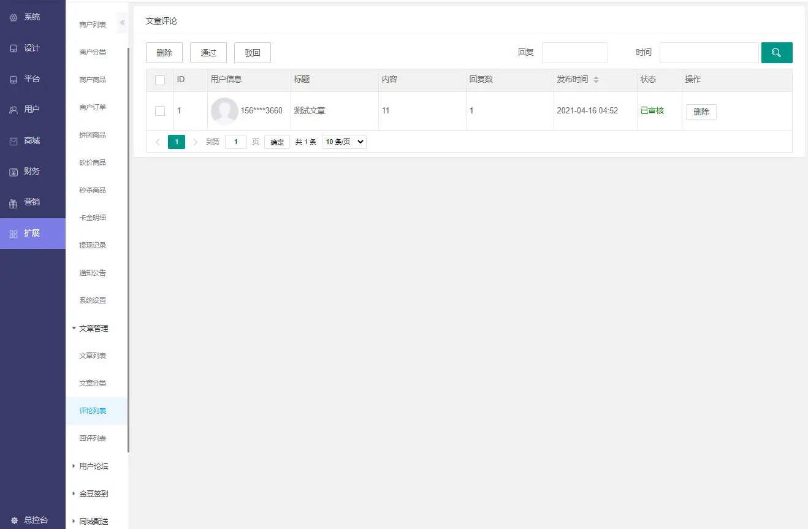Expand the 用户论坛 menu group
The image size is (808, 529).
[x=74, y=466]
